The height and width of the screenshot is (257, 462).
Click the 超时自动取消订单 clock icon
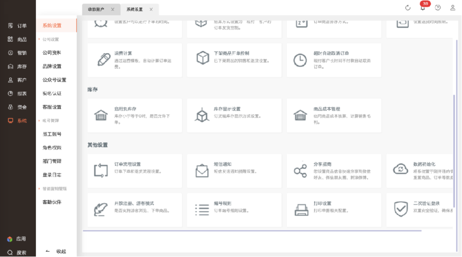pyautogui.click(x=300, y=60)
